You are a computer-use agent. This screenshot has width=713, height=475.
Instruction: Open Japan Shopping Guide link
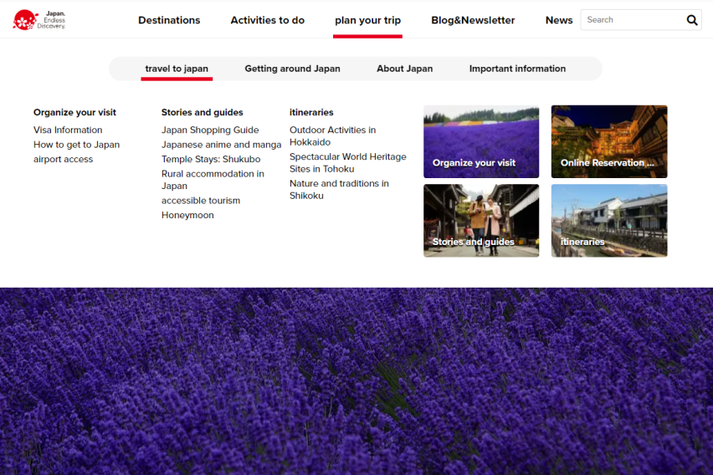pos(210,130)
